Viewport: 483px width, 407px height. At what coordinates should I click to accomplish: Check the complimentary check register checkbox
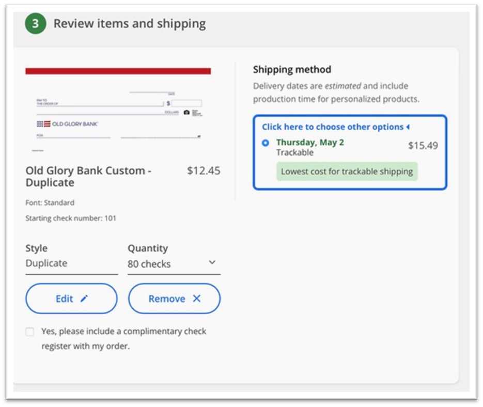pyautogui.click(x=29, y=332)
